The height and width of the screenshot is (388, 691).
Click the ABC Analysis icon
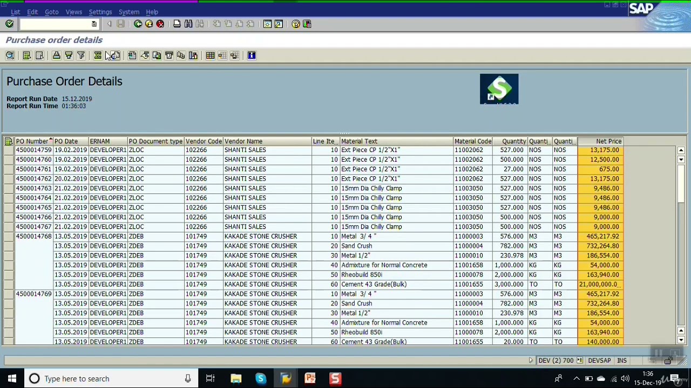[181, 56]
